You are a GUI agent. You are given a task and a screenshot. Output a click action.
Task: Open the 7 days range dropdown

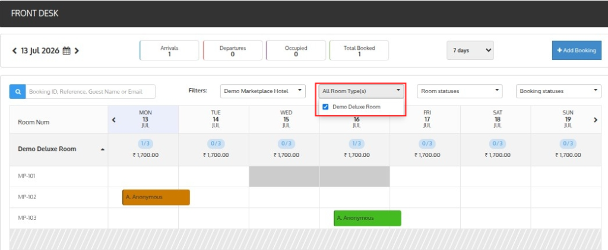coord(470,50)
